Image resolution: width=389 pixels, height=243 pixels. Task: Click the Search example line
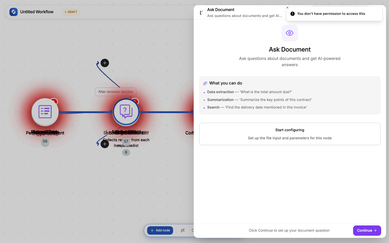click(x=257, y=107)
